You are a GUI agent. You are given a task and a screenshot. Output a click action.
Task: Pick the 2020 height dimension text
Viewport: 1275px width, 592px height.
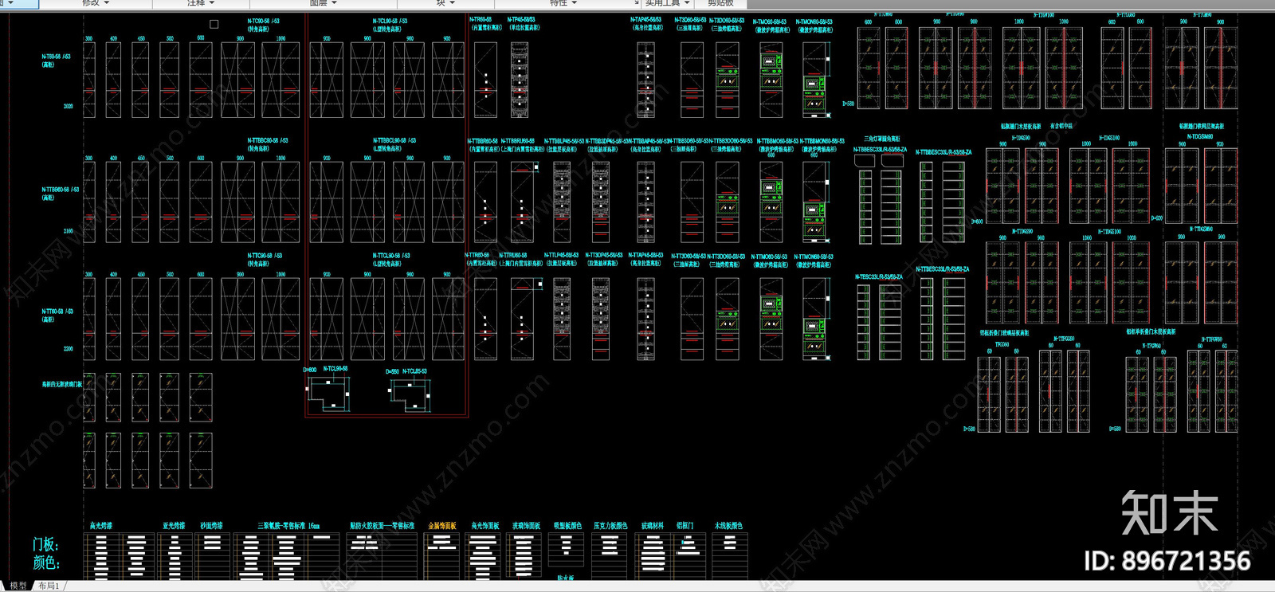pos(68,106)
